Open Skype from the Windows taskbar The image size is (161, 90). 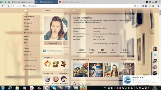click(x=54, y=88)
